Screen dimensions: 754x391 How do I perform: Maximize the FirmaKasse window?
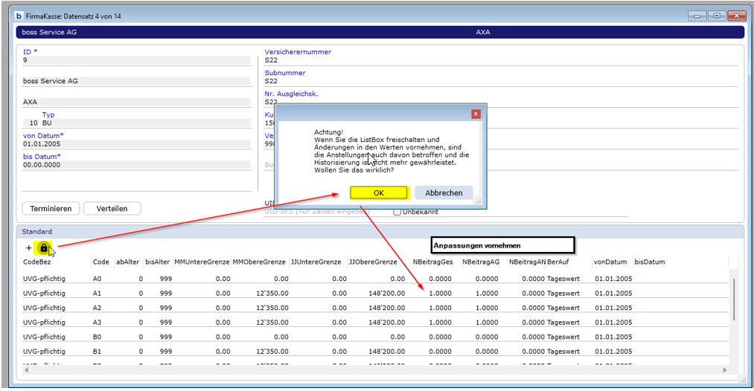point(718,15)
